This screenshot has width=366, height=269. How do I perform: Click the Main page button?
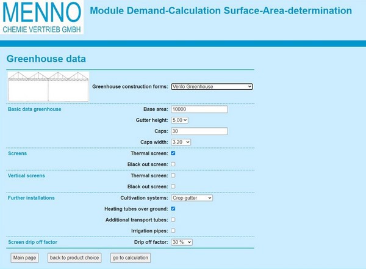point(24,258)
